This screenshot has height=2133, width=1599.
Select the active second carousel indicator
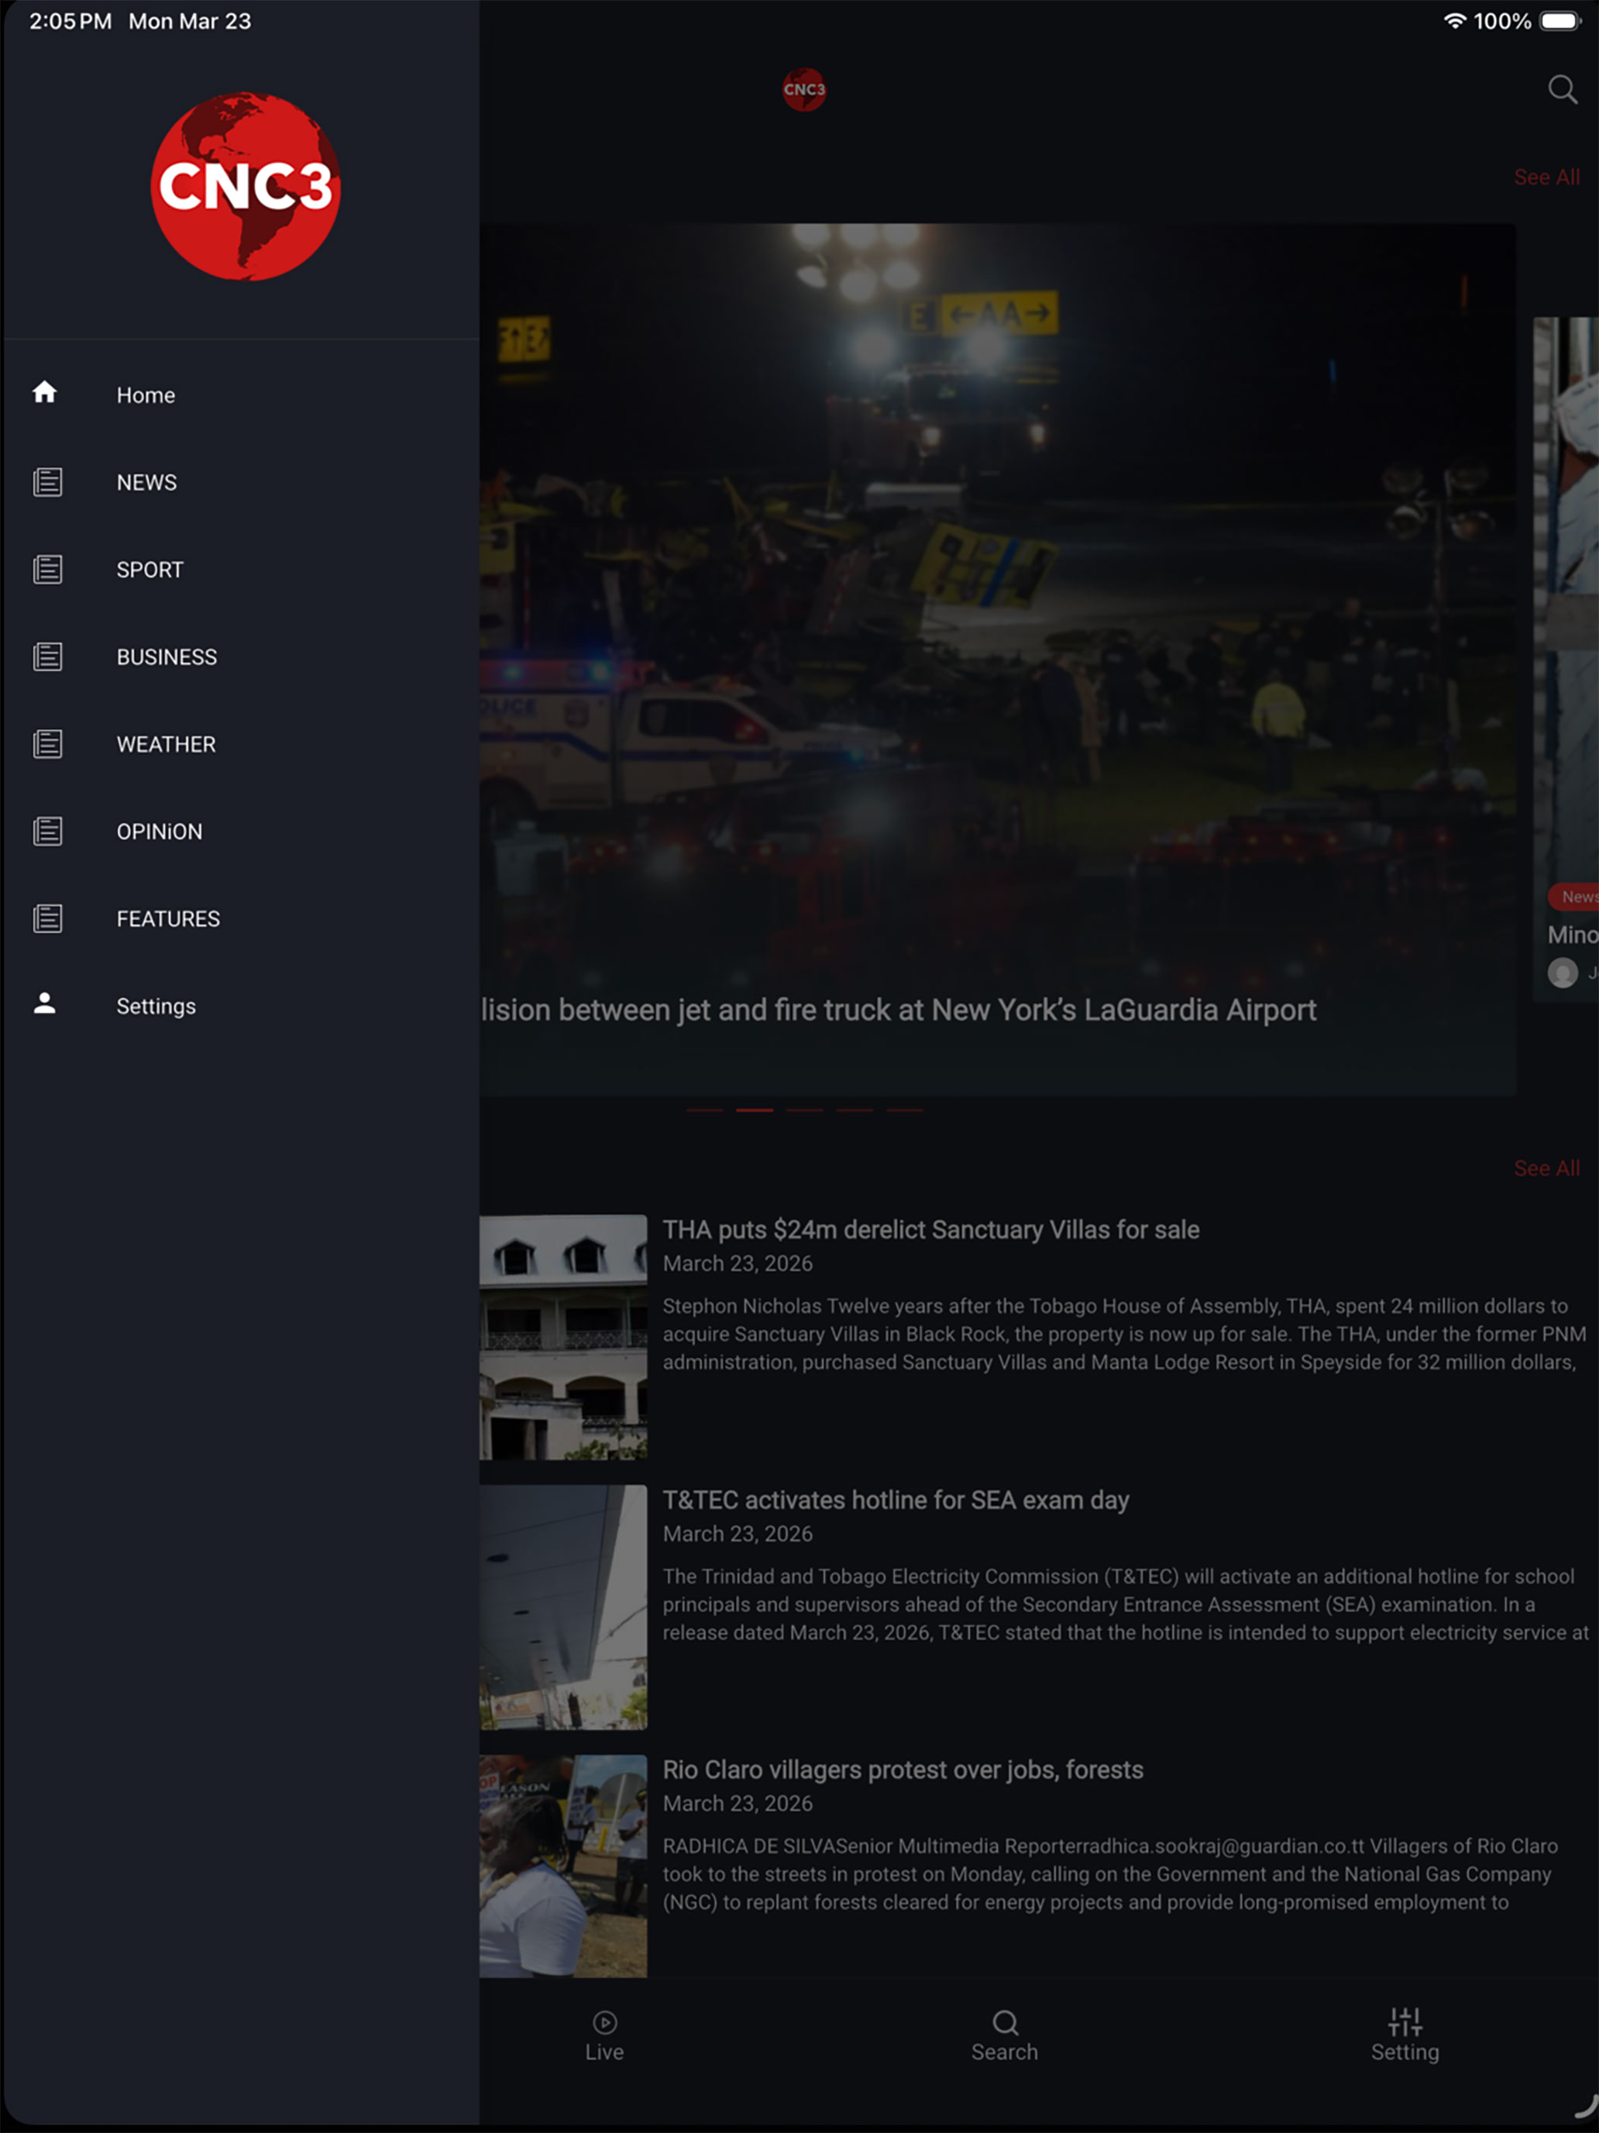(x=755, y=1110)
